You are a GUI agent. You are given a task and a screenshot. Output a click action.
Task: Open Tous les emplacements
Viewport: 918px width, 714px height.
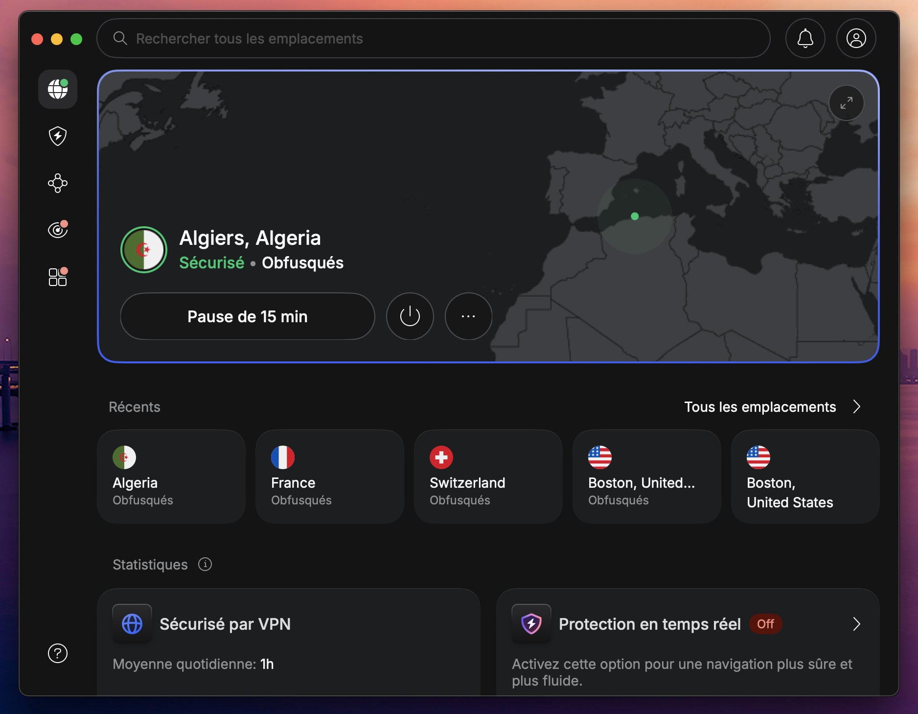[760, 407]
